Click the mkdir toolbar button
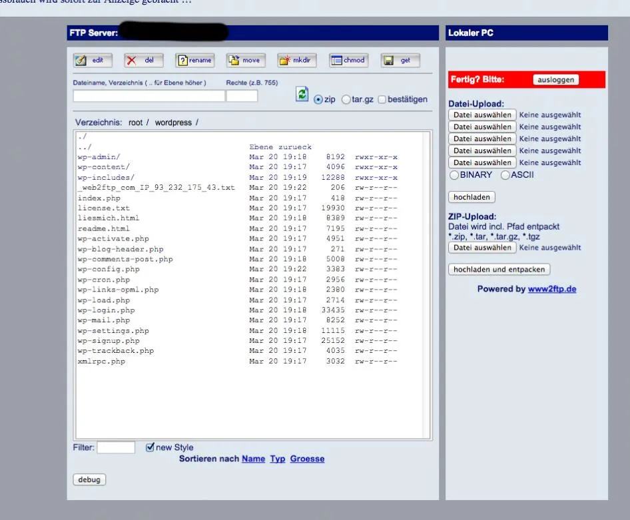 pyautogui.click(x=297, y=60)
